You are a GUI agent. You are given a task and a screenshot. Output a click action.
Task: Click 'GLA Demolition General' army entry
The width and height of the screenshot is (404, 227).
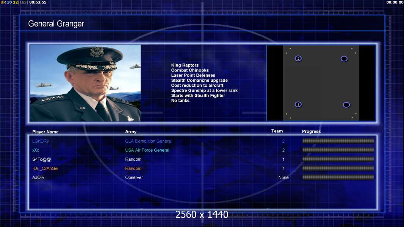tap(148, 141)
